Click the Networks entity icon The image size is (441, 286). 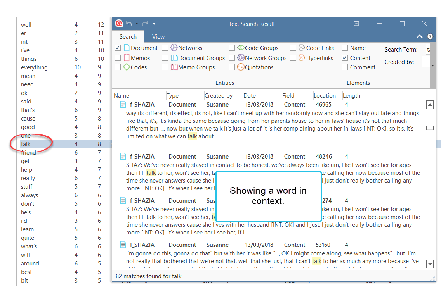[x=174, y=48]
